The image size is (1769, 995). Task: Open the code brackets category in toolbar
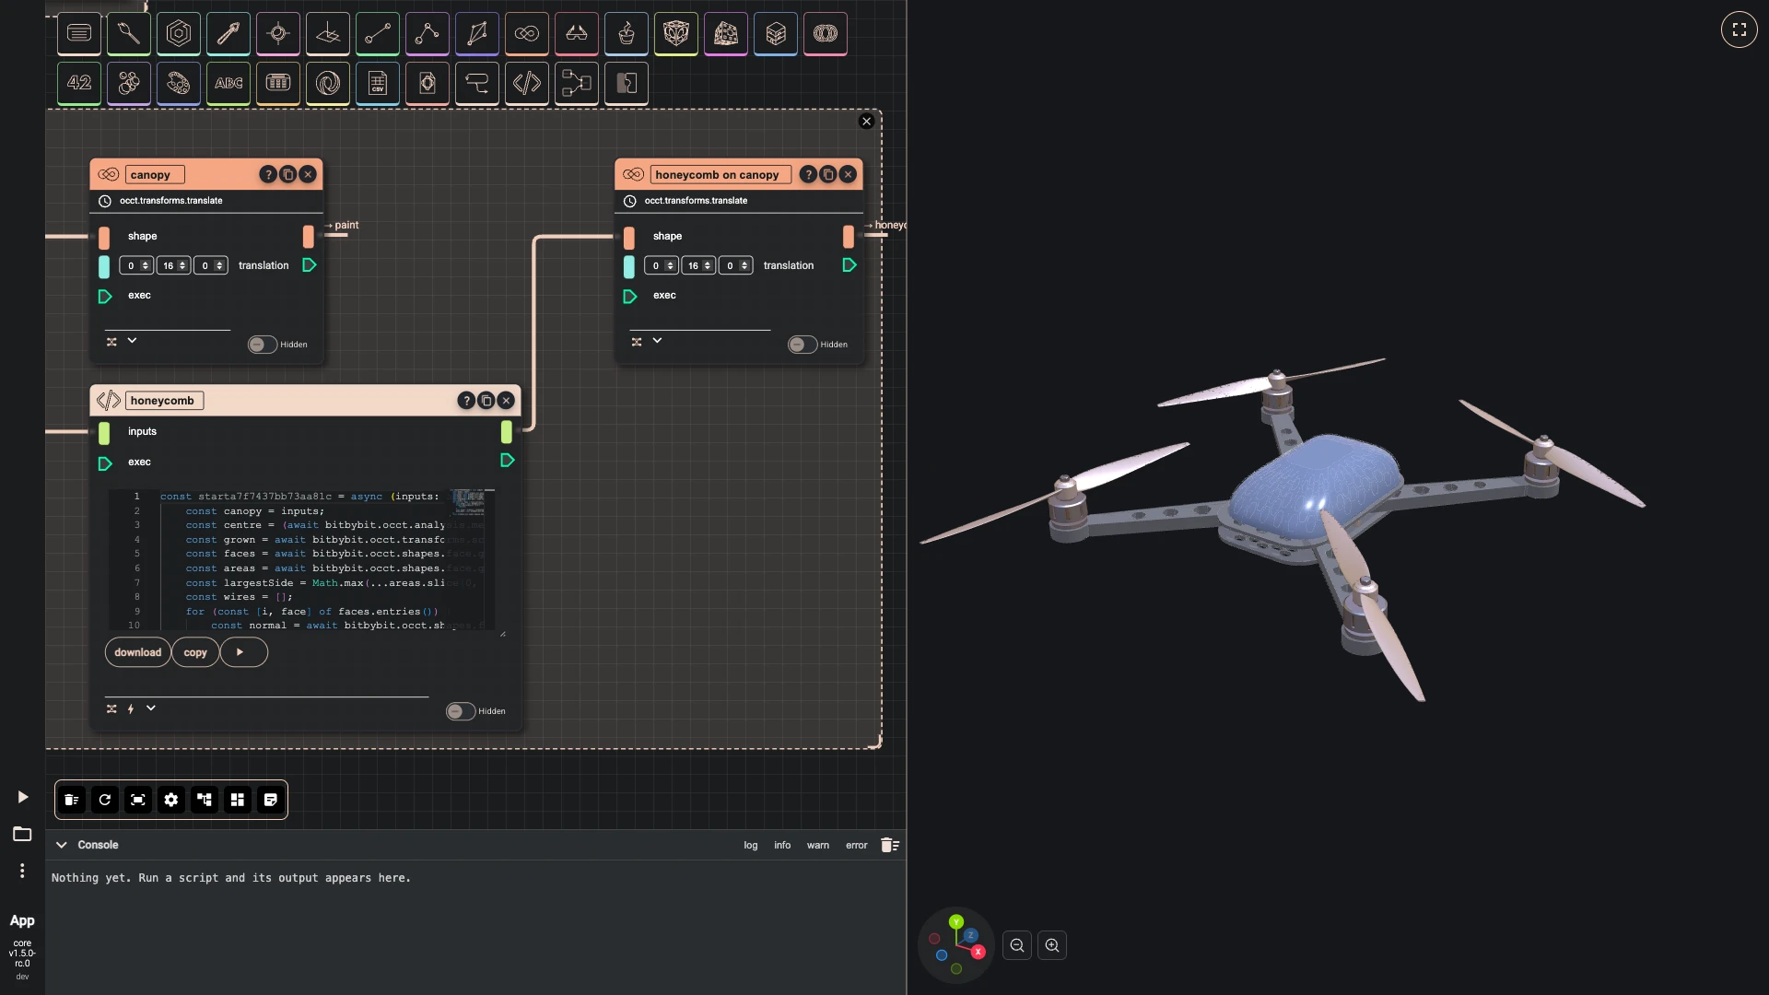point(527,83)
